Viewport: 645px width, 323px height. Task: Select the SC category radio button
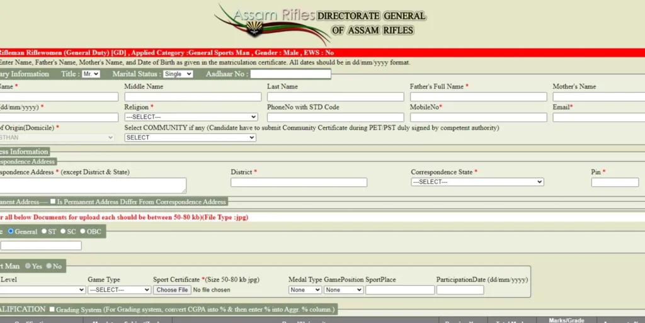pos(63,231)
